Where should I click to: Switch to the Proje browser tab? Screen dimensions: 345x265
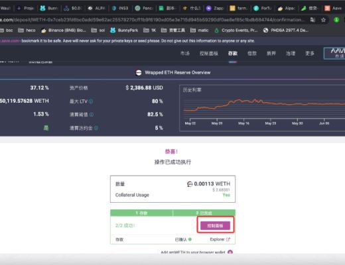point(25,8)
